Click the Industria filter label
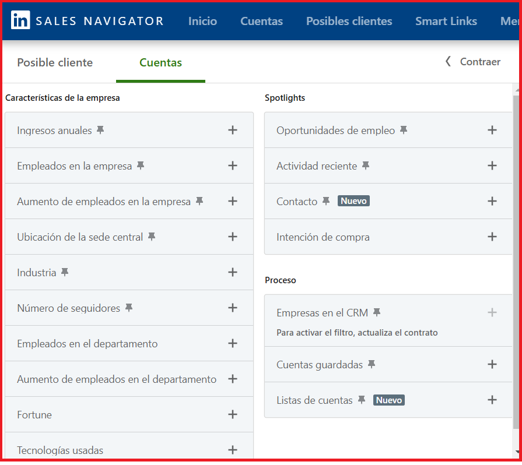Viewport: 522px width, 465px height. click(x=37, y=273)
